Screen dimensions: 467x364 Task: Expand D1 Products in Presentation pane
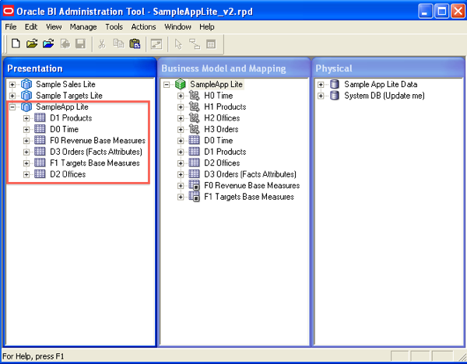pyautogui.click(x=26, y=118)
